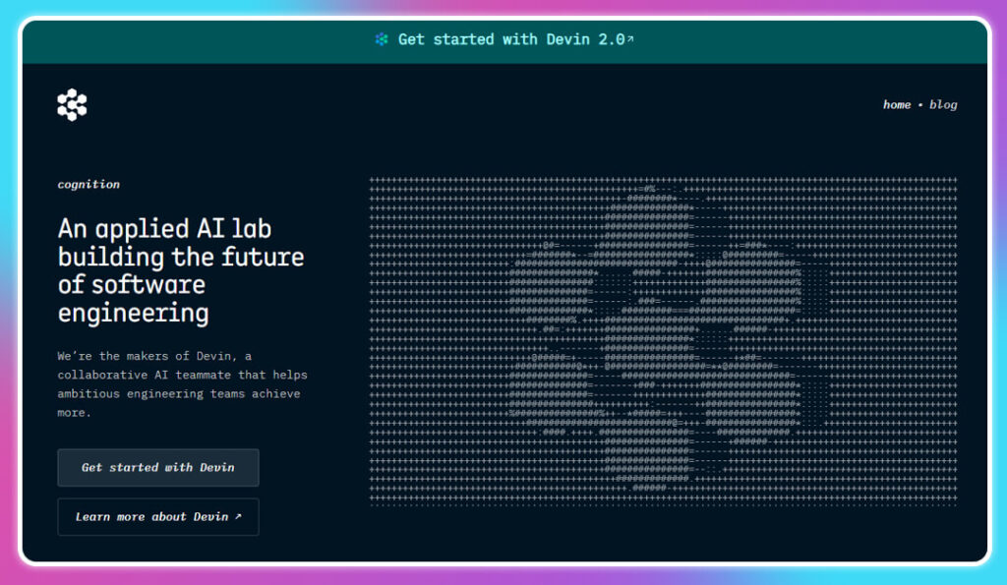Image resolution: width=1007 pixels, height=585 pixels.
Task: Select home in the top-right navigation
Action: point(896,104)
